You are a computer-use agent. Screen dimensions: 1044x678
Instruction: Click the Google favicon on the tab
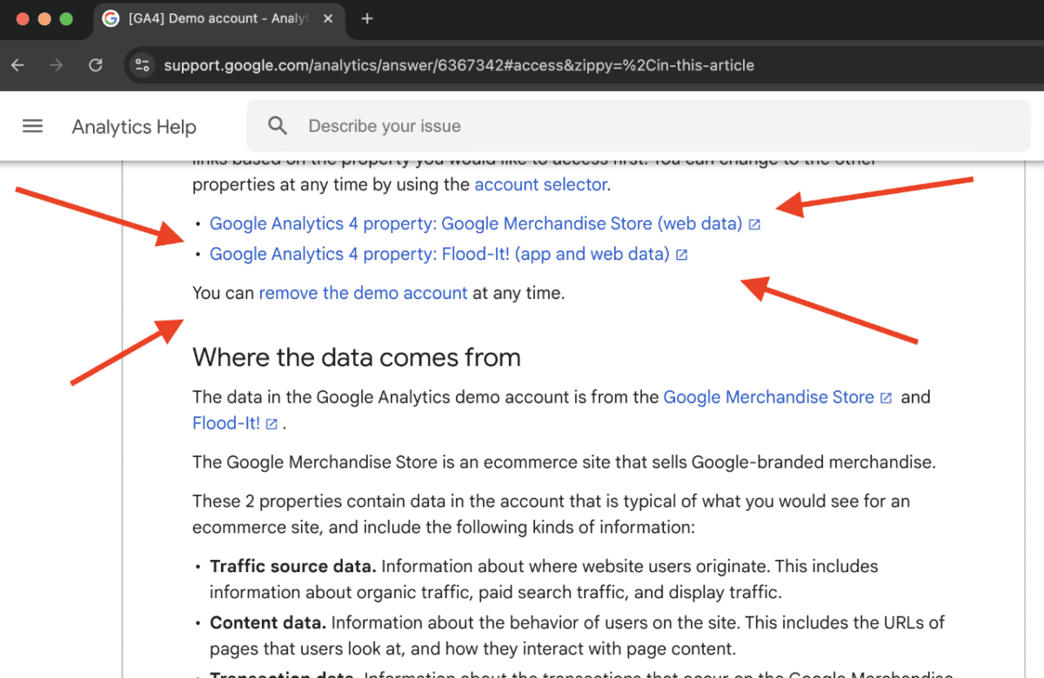tap(110, 18)
